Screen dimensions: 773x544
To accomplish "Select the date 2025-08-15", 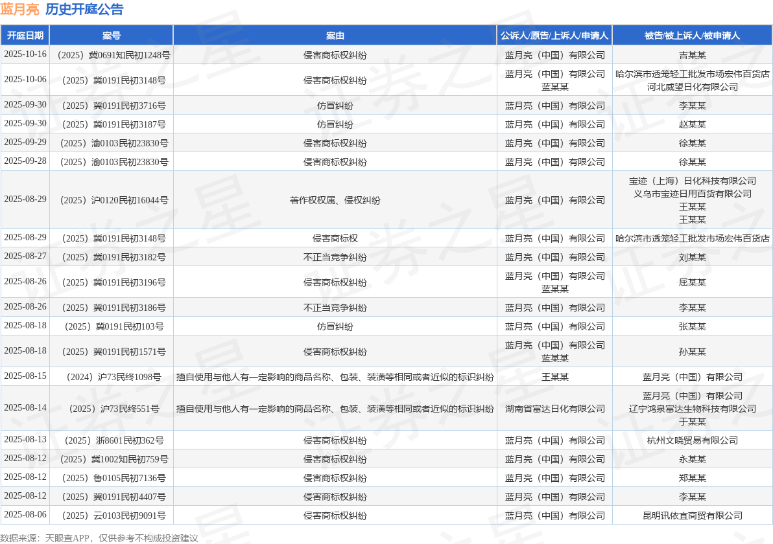I will pyautogui.click(x=25, y=376).
